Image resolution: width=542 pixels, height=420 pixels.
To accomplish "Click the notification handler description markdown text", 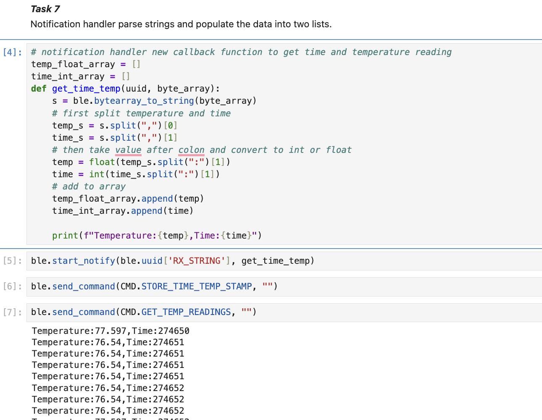I will tap(181, 24).
